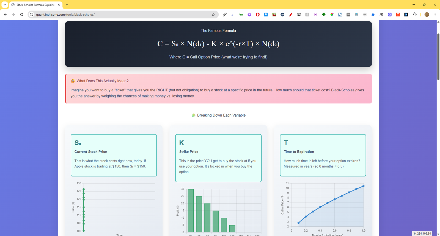Click the blue download arrow extension icon

point(266,15)
